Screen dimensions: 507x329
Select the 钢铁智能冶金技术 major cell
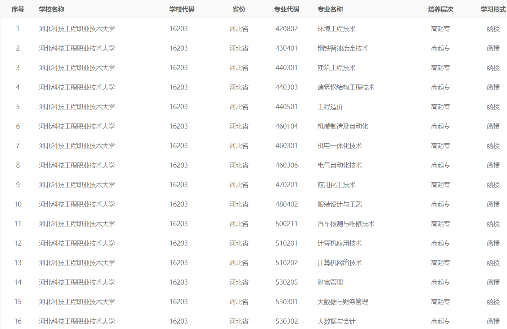(x=343, y=48)
